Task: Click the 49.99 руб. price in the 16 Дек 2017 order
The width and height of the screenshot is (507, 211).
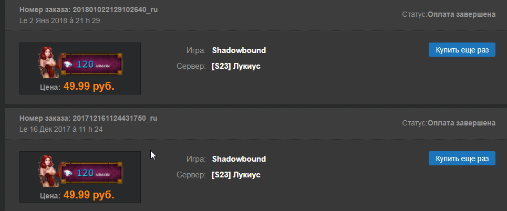Action: (x=89, y=195)
